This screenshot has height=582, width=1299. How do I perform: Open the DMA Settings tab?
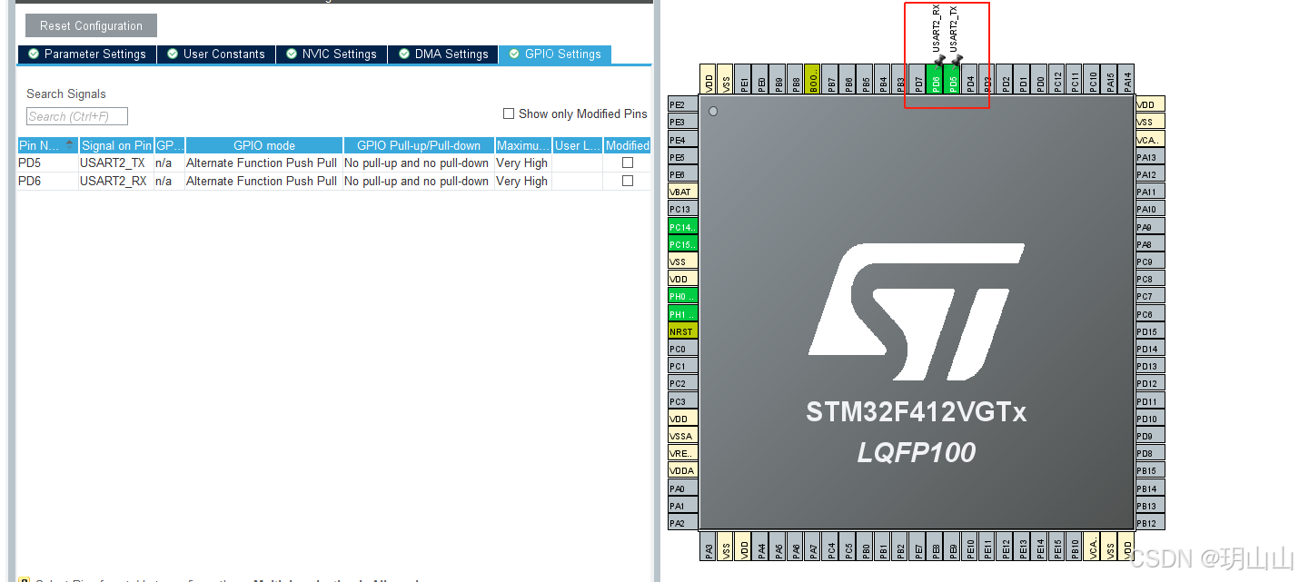point(443,54)
